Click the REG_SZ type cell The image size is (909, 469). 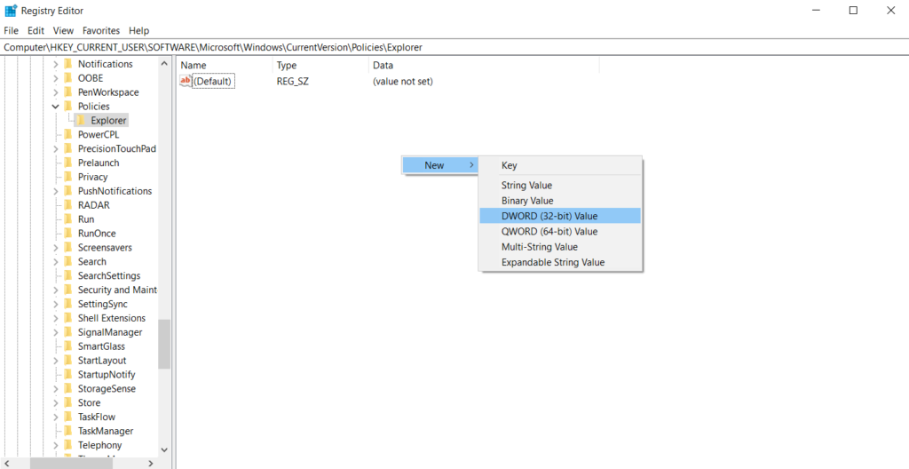[293, 81]
